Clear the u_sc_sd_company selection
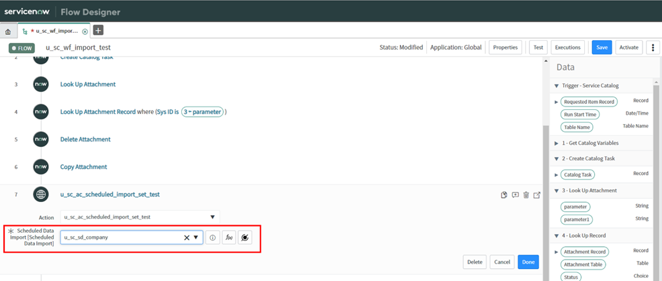Screen dimensions: 662x281 [x=186, y=237]
